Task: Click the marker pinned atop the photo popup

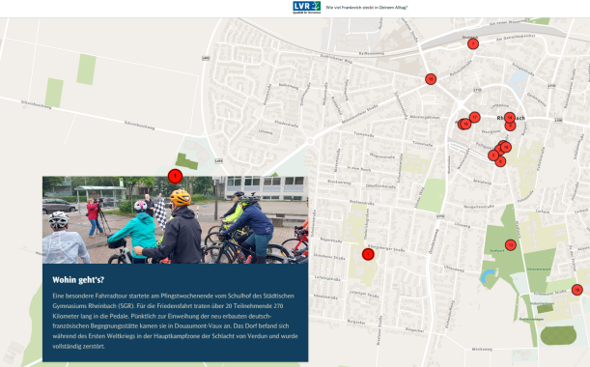Action: (175, 176)
